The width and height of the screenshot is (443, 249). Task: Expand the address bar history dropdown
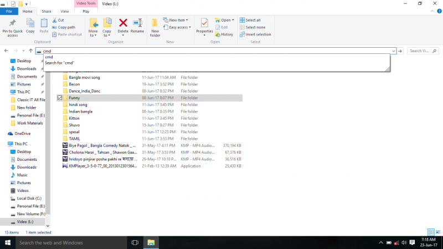click(x=393, y=51)
